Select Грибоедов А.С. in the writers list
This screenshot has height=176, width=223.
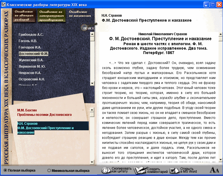click(x=31, y=35)
